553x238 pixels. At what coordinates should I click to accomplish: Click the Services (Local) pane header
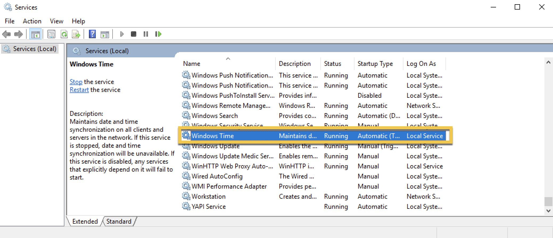(x=107, y=51)
